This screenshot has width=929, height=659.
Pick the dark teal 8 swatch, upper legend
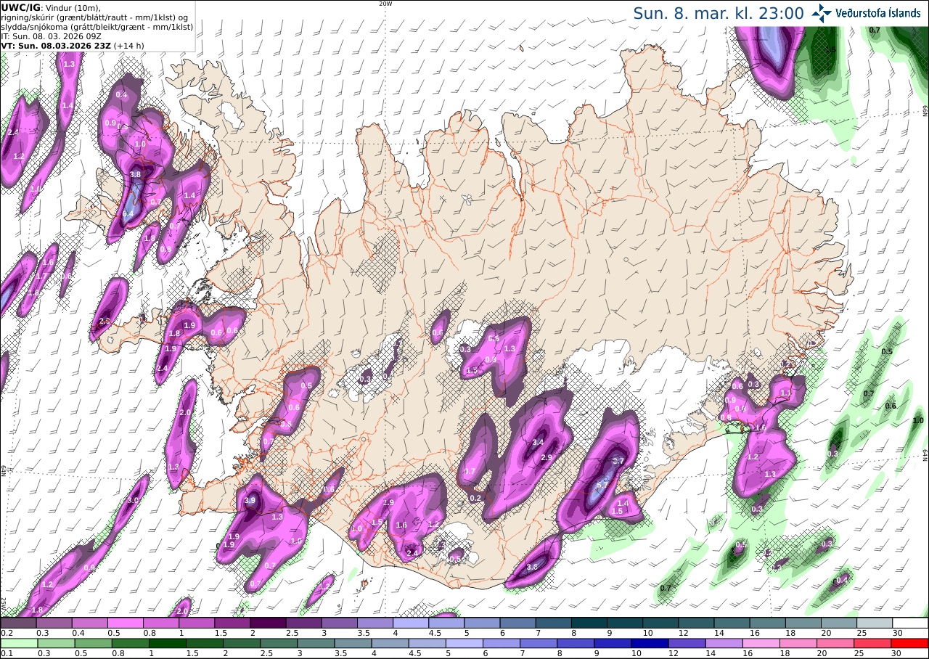click(589, 623)
